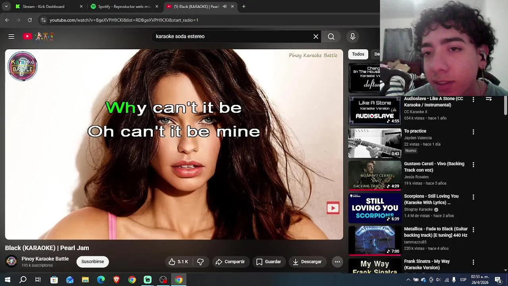
Task: Open options for Metallica Fade to Black
Action: click(473, 230)
